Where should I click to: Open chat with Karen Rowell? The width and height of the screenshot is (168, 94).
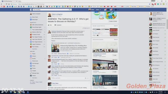[157, 30]
